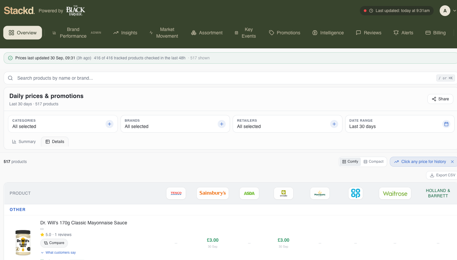Viewport: 457px width, 260px height.
Task: Go to Intelligence section
Action: coord(328,33)
